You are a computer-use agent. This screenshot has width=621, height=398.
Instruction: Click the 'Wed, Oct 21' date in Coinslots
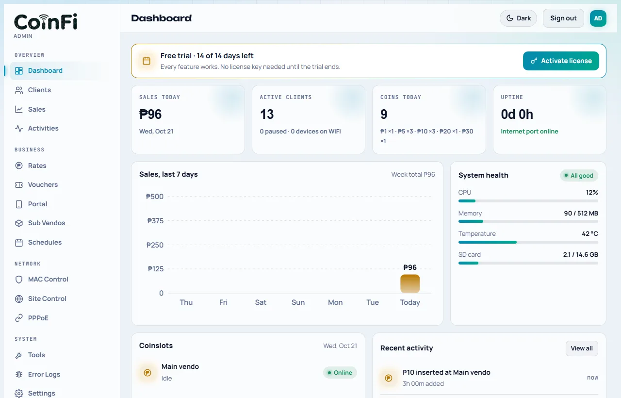tap(340, 346)
